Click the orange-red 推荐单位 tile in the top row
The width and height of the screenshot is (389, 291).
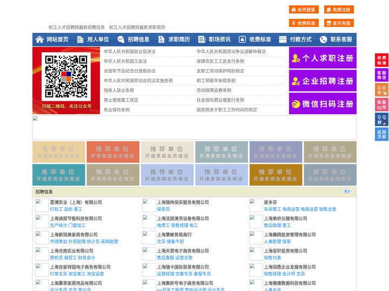pos(113,152)
